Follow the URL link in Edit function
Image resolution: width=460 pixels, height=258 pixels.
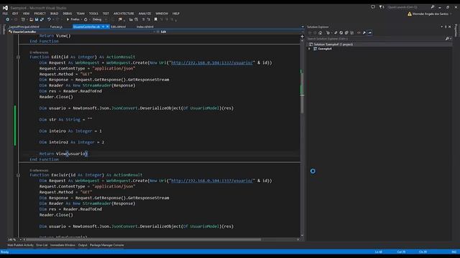[212, 62]
